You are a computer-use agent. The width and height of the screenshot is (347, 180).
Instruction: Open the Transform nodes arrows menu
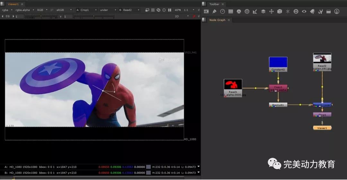point(271,12)
